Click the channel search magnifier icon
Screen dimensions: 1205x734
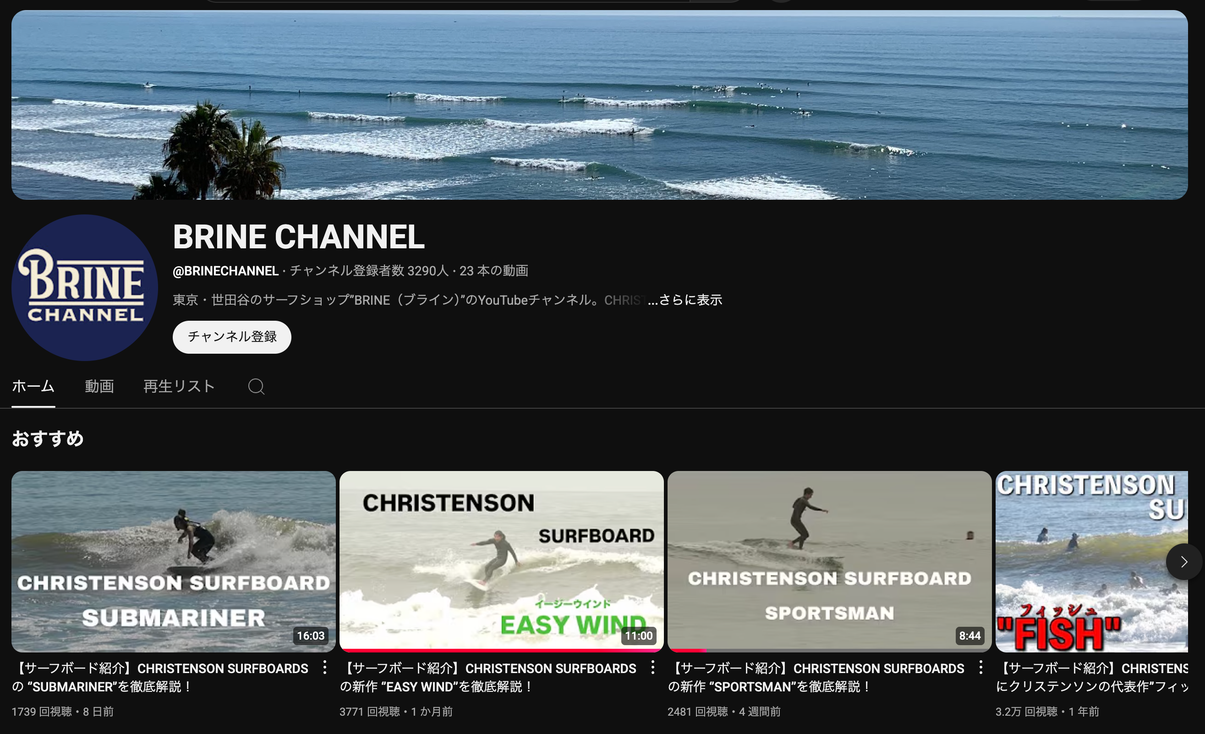pyautogui.click(x=256, y=386)
